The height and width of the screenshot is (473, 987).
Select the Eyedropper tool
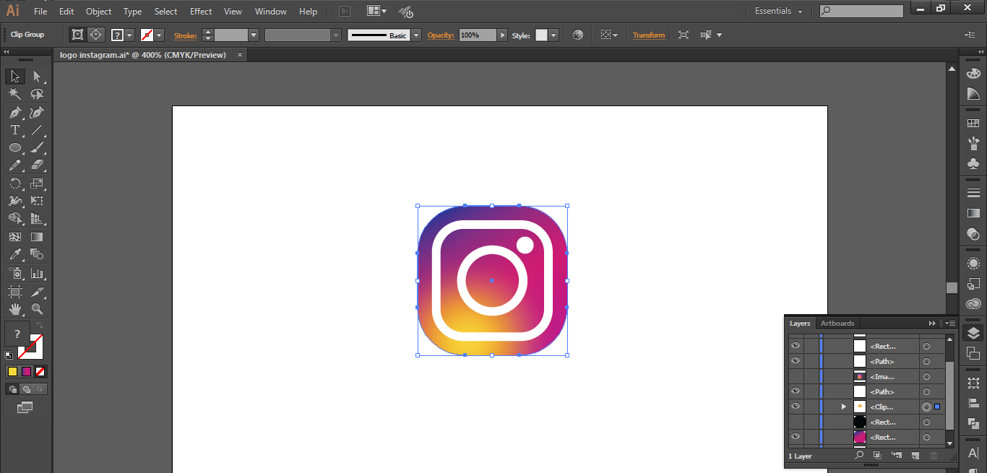click(x=14, y=254)
